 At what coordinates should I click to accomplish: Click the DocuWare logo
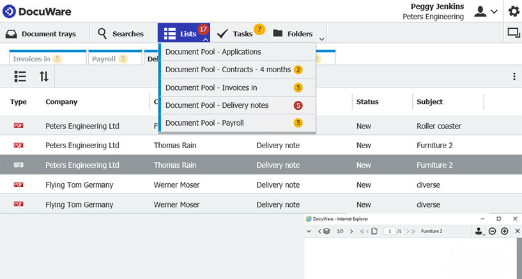(x=36, y=11)
